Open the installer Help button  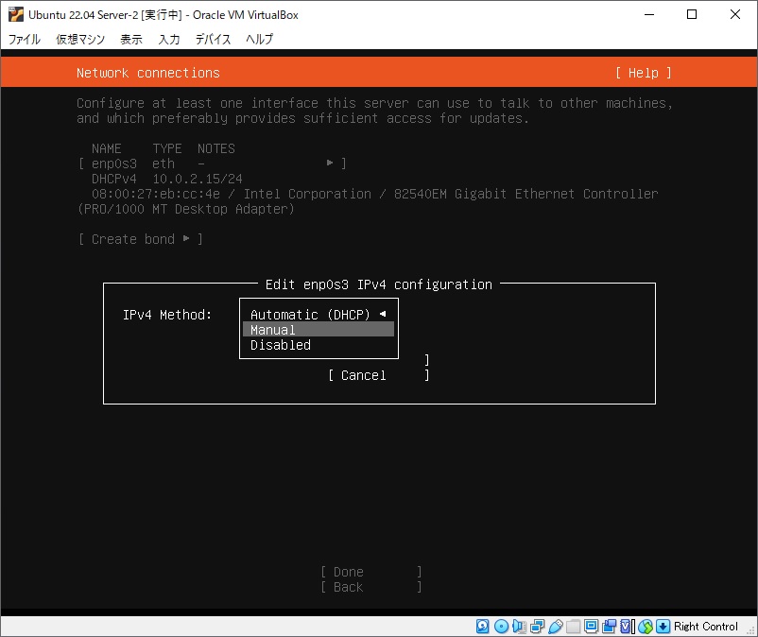pos(644,73)
